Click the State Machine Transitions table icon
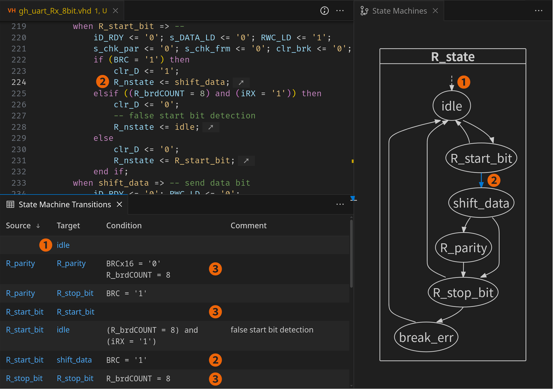This screenshot has width=555, height=389. [10, 204]
